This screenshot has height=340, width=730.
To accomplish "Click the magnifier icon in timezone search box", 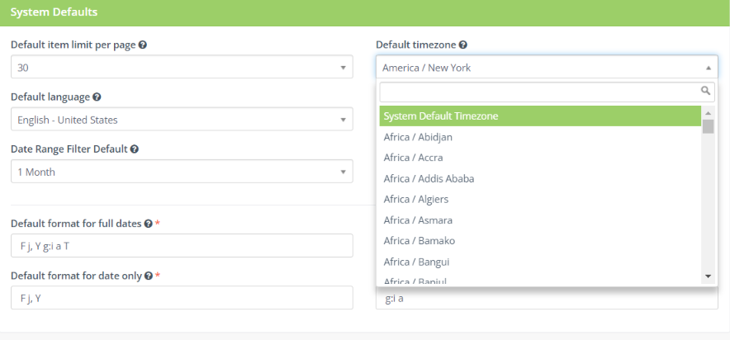I will point(705,91).
